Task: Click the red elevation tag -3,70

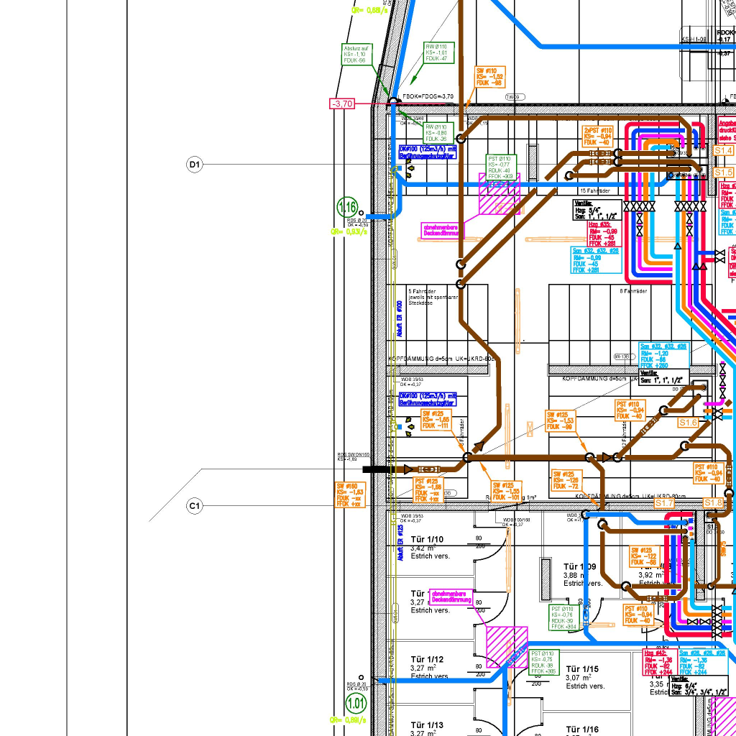Action: pos(342,103)
